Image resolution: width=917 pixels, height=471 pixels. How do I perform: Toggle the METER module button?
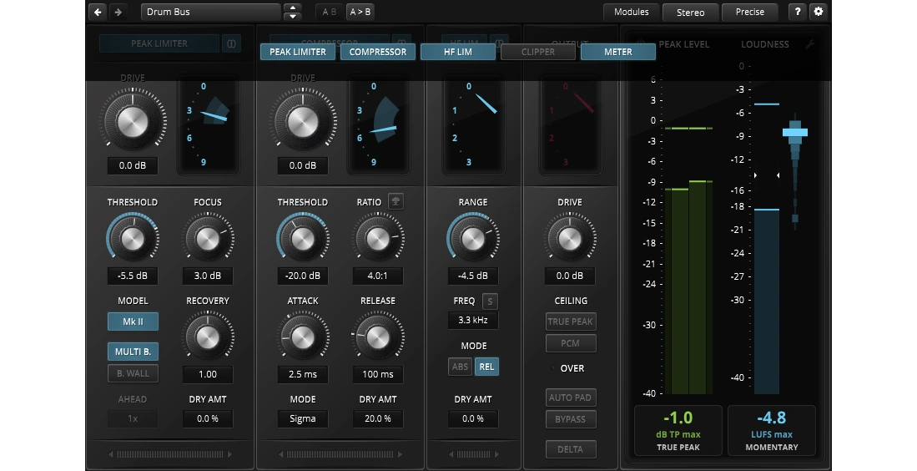[x=618, y=52]
